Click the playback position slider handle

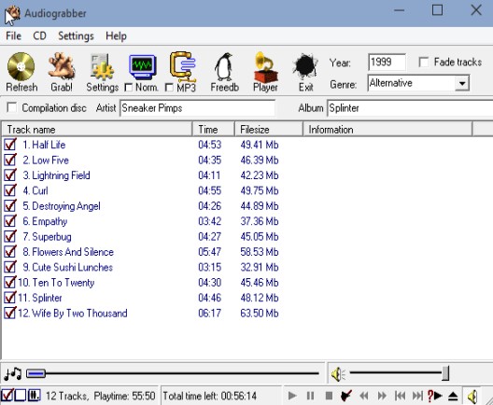pos(36,373)
